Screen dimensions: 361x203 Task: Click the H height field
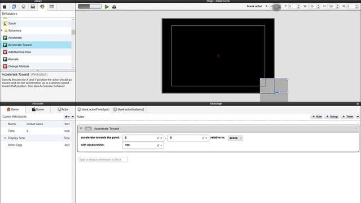click(331, 6)
